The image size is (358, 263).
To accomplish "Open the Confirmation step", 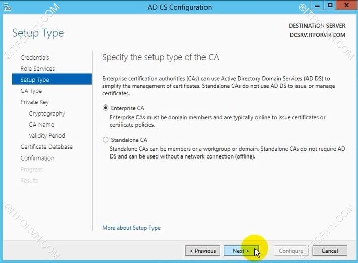I will click(x=37, y=158).
